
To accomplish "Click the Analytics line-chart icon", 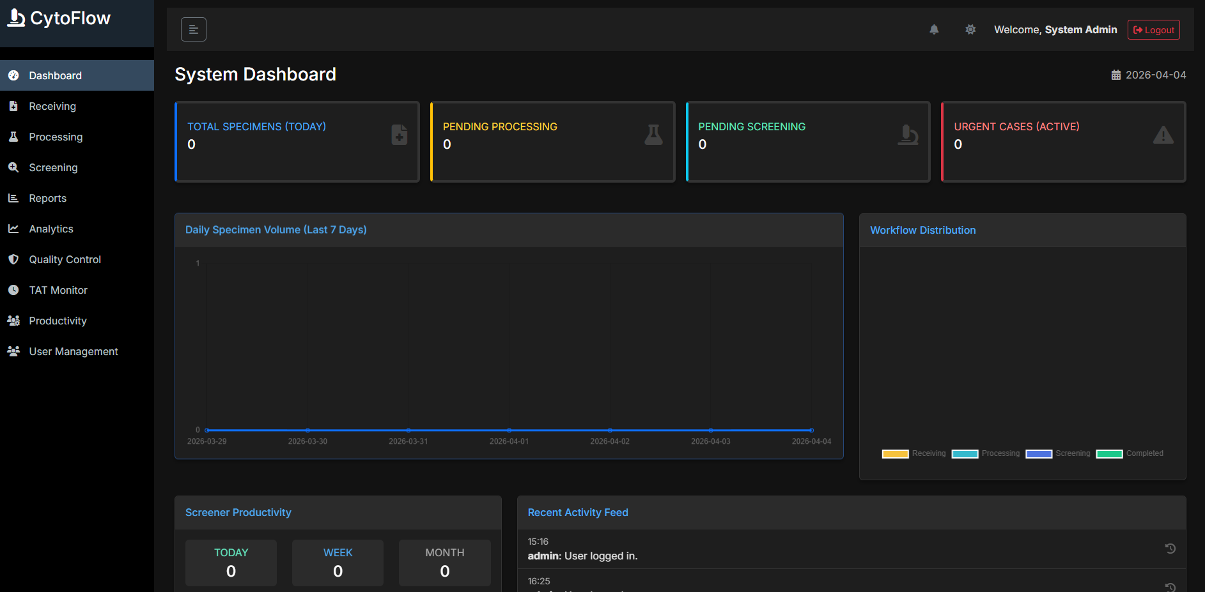I will tap(13, 229).
